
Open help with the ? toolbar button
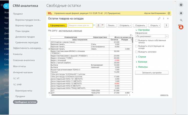tap(166, 25)
